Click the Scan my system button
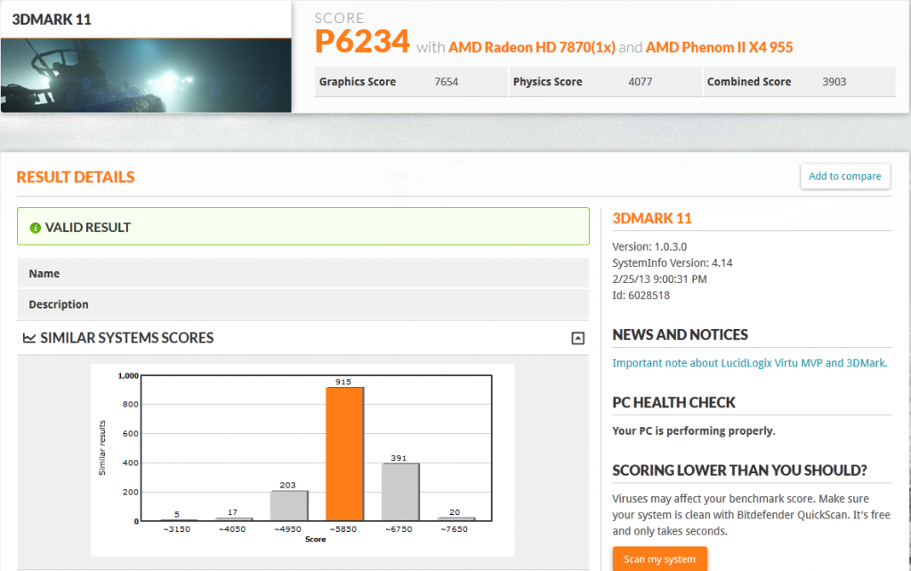 659,559
